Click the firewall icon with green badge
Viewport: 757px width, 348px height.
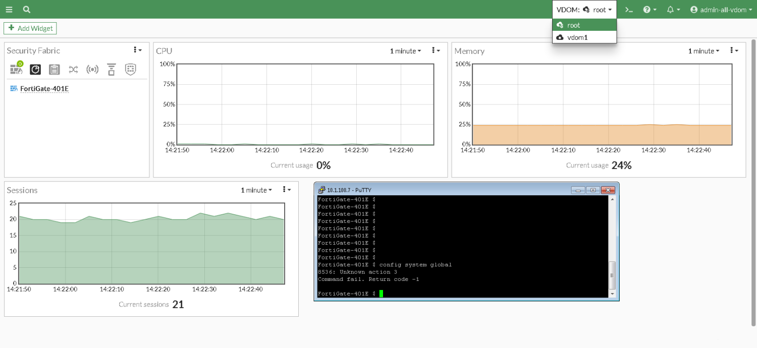(16, 69)
